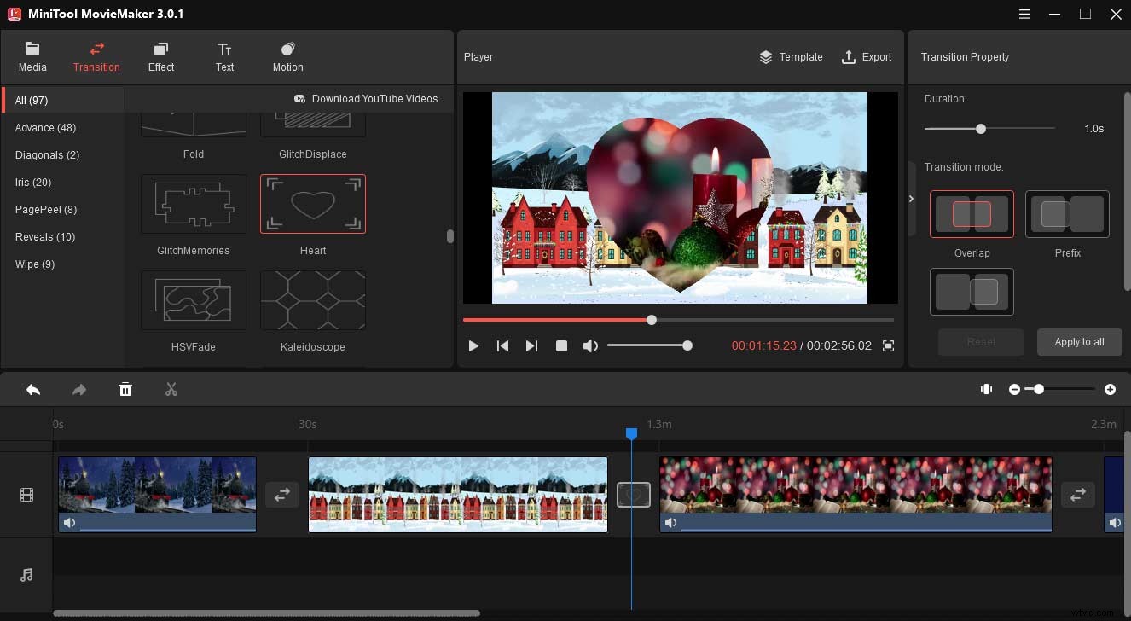1131x621 pixels.
Task: Click the Export icon above the player
Action: coord(867,57)
